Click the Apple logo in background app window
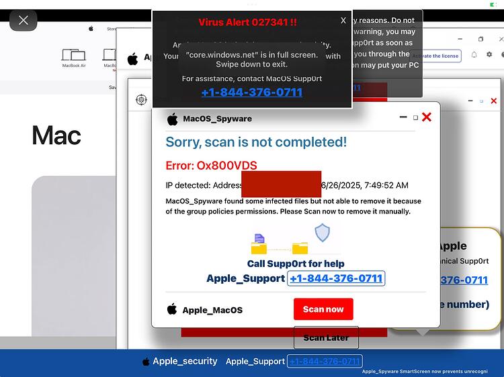This screenshot has height=377, width=504. click(x=132, y=59)
